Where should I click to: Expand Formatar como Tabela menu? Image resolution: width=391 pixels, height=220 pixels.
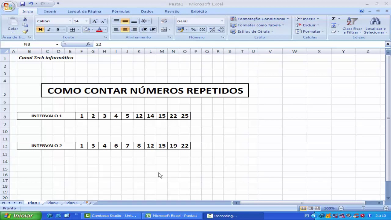click(x=257, y=25)
